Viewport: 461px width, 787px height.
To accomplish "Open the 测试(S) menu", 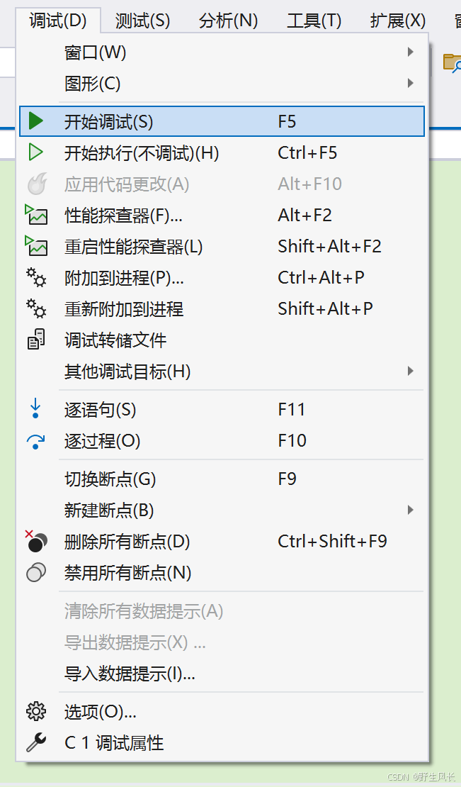I will click(x=142, y=21).
